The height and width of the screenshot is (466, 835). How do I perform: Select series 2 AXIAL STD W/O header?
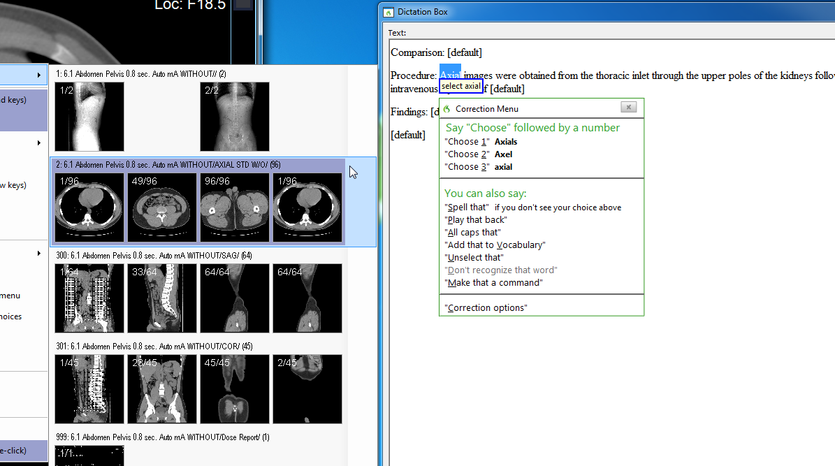(x=168, y=165)
